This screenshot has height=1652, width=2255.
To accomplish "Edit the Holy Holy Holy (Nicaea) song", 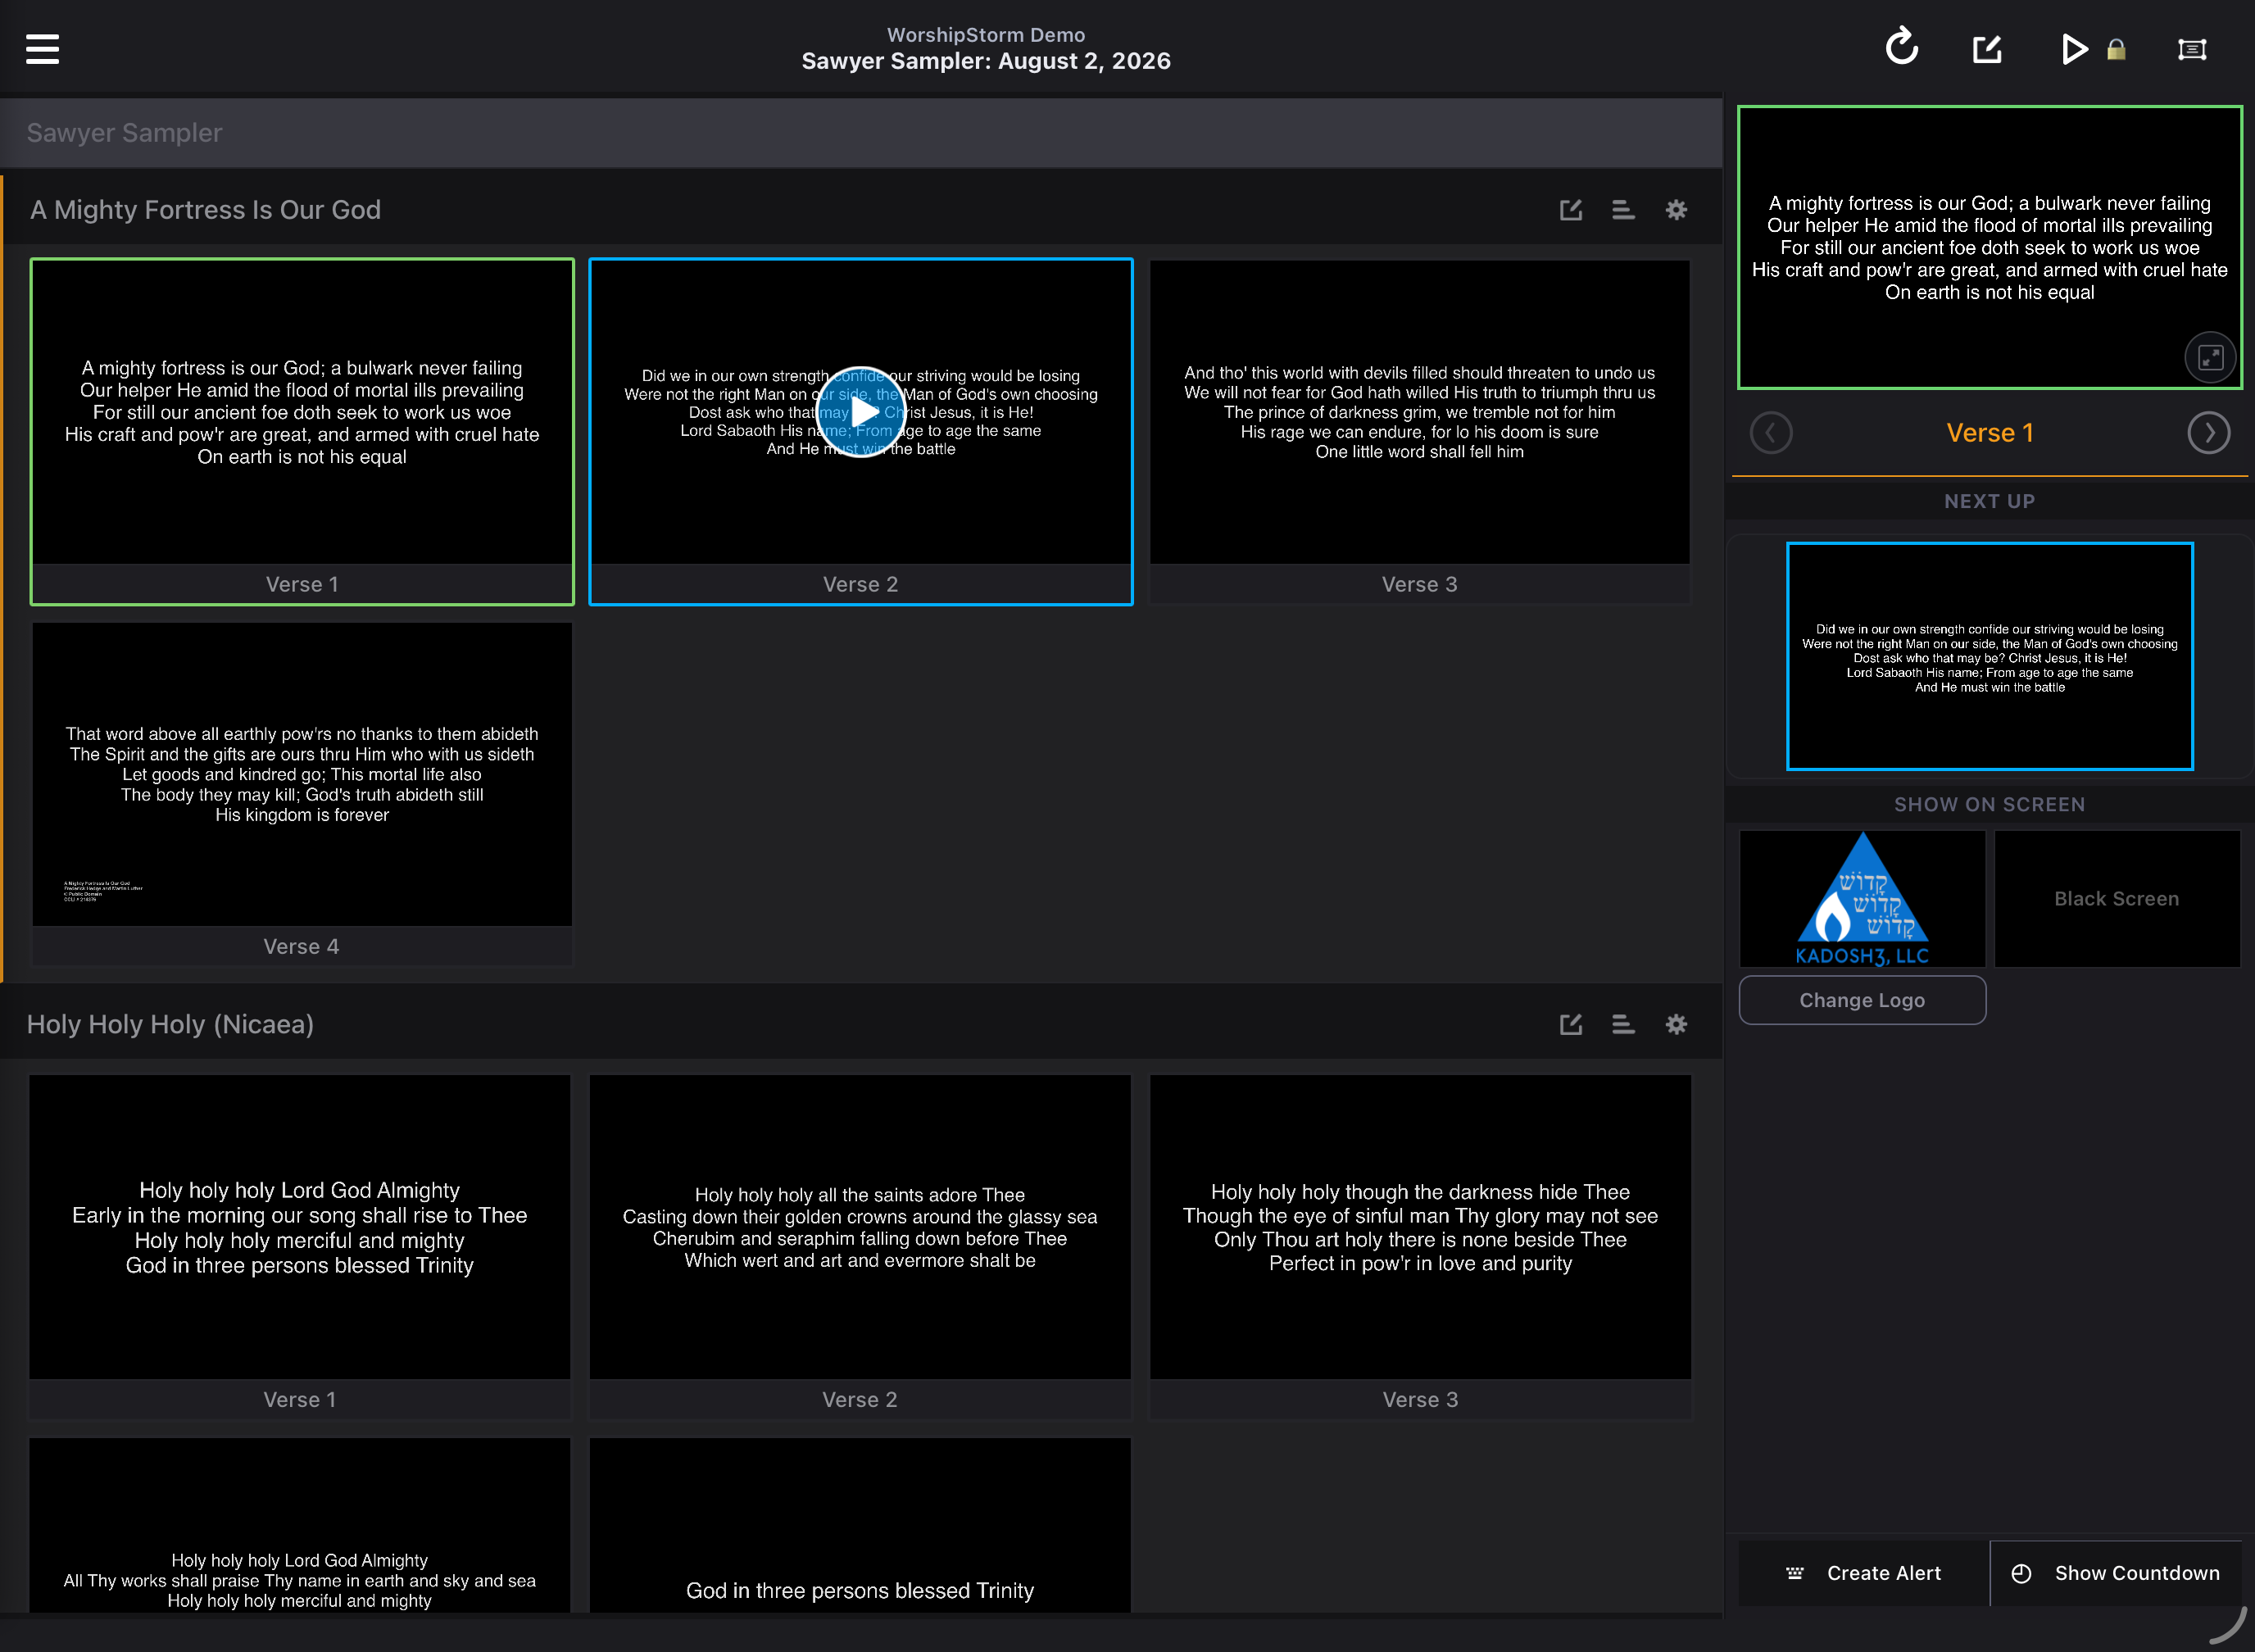I will pos(1571,1024).
